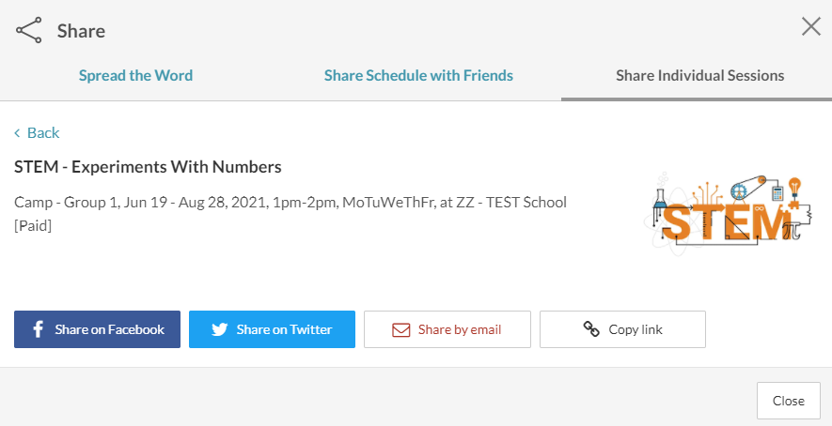Click the STEM - Experiments With Numbers title
832x426 pixels.
tap(148, 167)
